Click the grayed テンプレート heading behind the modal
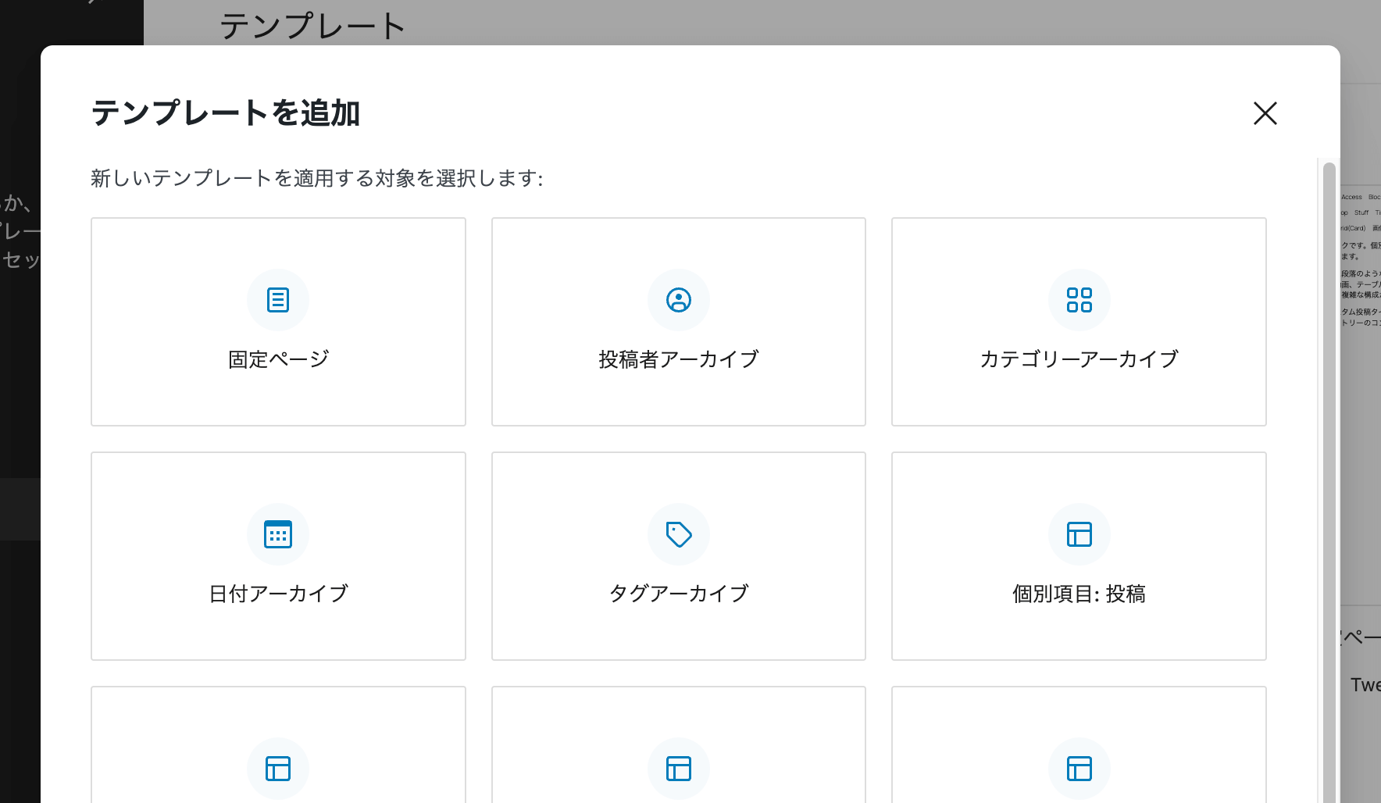Viewport: 1381px width, 803px height. (x=312, y=26)
